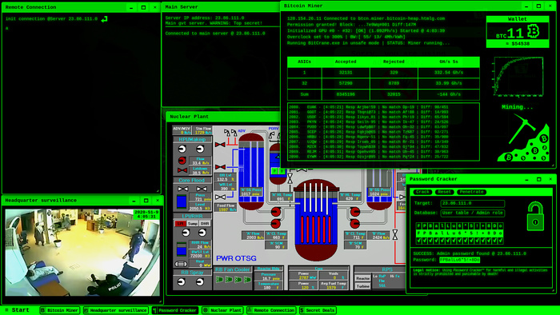Switch to Headquarter surveillance in the taskbar

coord(116,310)
